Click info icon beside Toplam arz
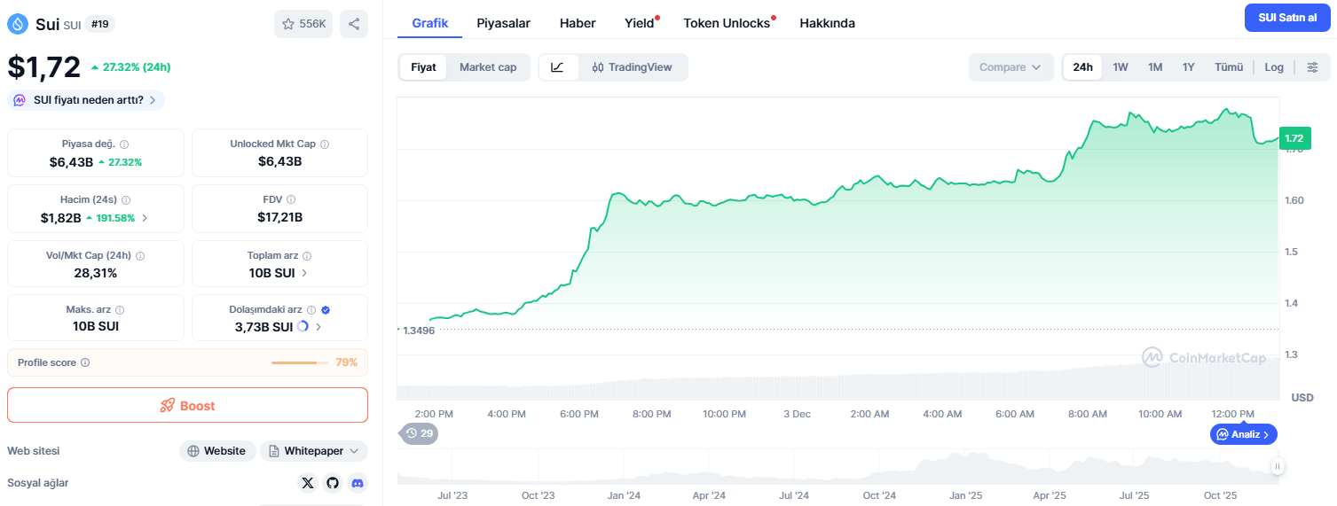 pos(308,255)
